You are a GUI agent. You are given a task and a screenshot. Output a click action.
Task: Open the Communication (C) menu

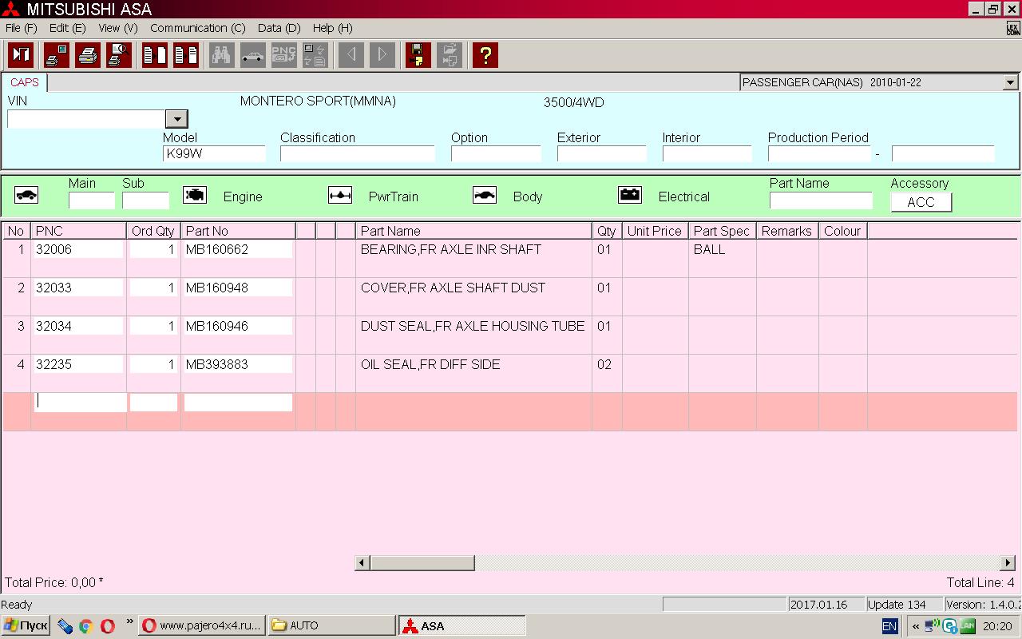[x=197, y=28]
